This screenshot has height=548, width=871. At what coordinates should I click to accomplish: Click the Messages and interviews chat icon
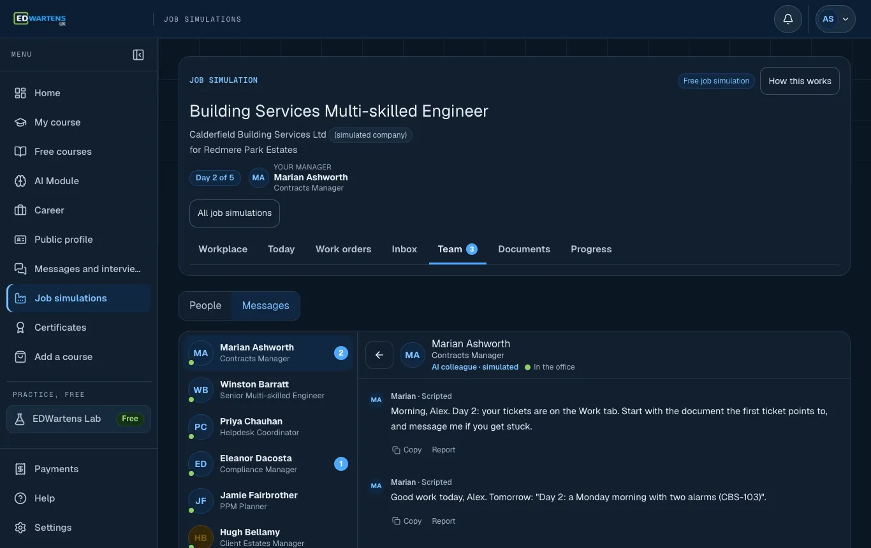(x=20, y=269)
